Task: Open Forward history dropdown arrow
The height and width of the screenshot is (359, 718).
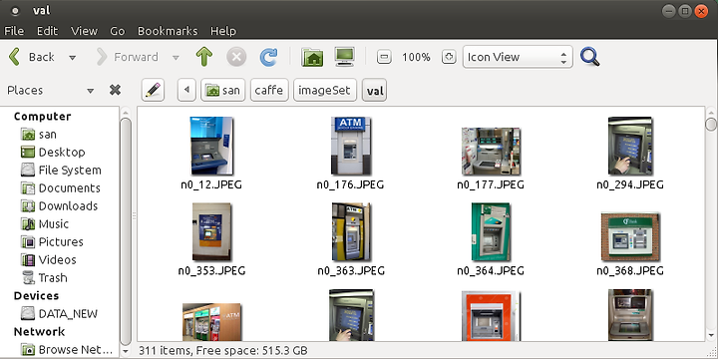Action: pyautogui.click(x=176, y=58)
